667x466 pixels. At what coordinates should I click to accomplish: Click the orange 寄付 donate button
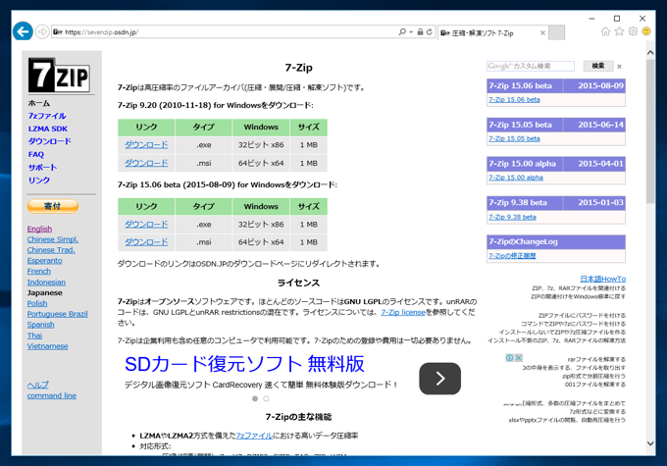[53, 206]
